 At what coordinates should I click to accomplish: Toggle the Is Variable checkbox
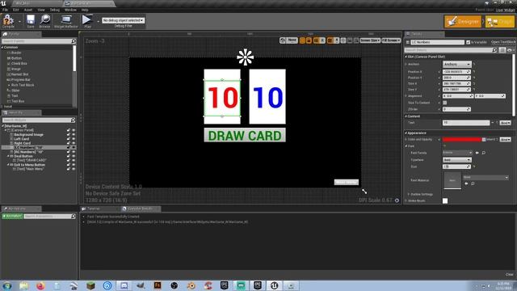tap(469, 42)
